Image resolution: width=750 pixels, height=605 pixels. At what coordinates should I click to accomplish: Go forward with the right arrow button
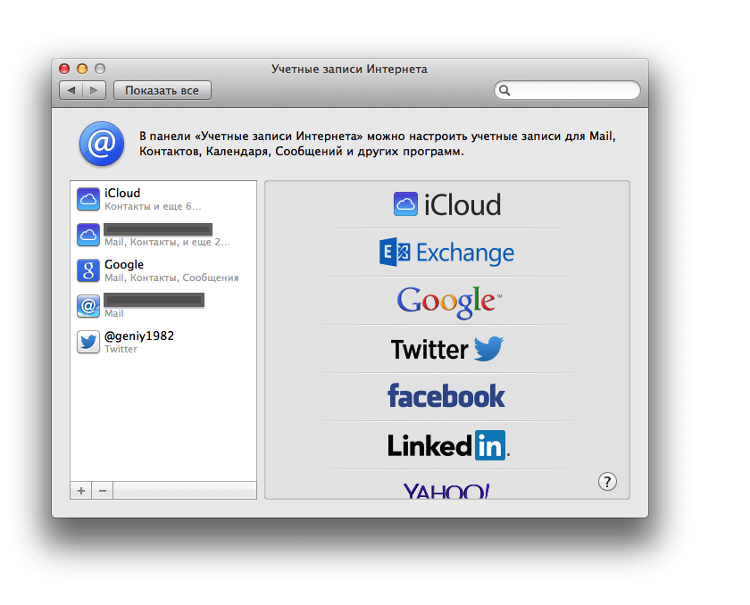pos(94,90)
